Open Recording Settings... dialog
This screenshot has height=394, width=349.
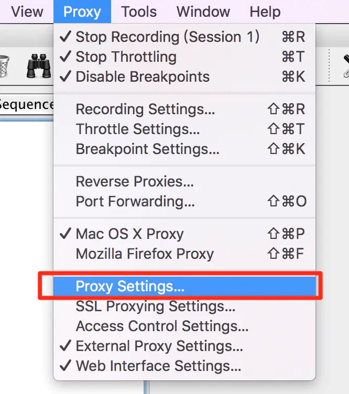click(184, 110)
